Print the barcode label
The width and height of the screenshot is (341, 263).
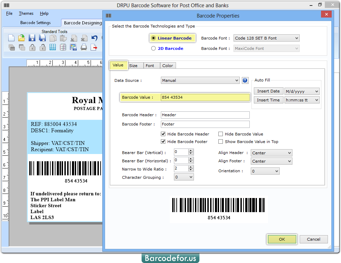tap(83, 48)
